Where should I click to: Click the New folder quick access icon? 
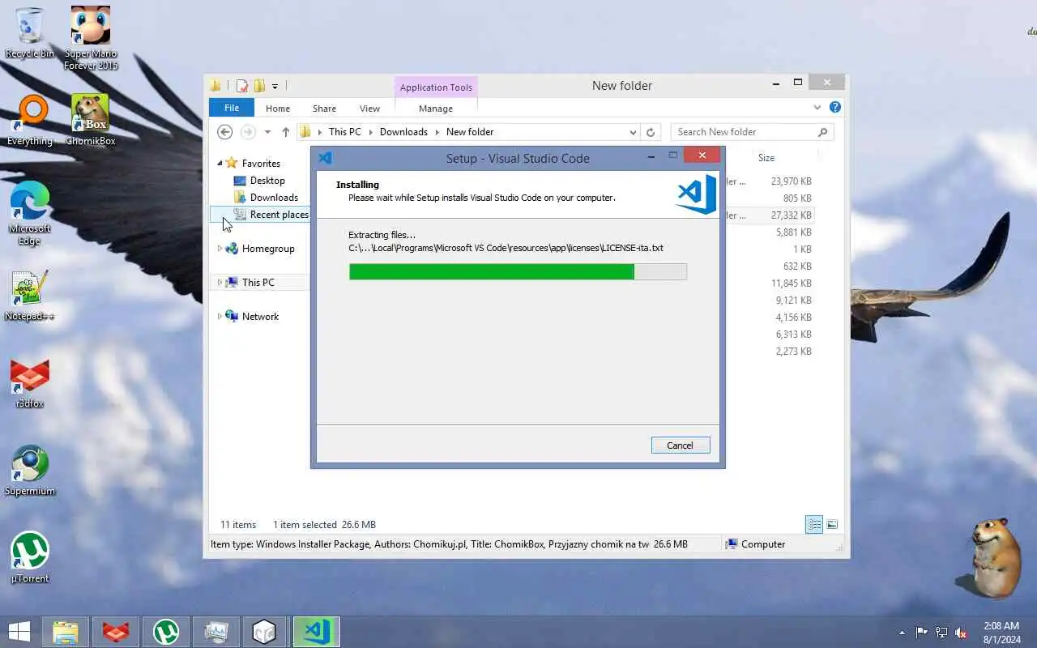click(259, 85)
